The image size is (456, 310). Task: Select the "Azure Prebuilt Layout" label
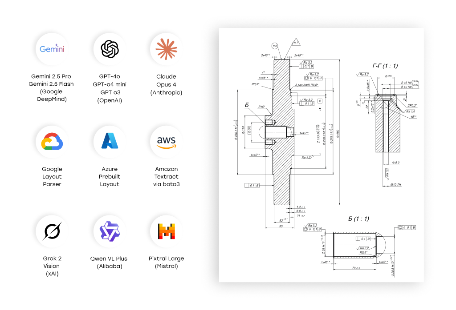(x=110, y=176)
